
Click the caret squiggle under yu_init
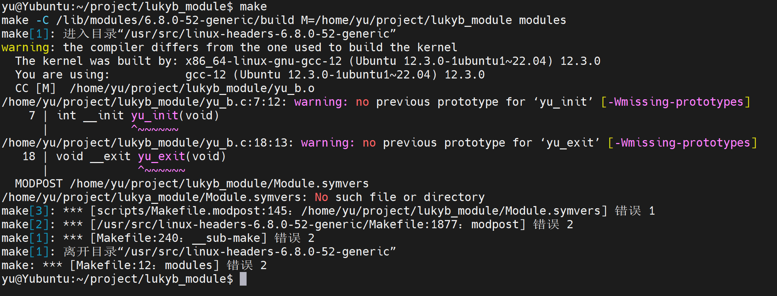tap(155, 129)
